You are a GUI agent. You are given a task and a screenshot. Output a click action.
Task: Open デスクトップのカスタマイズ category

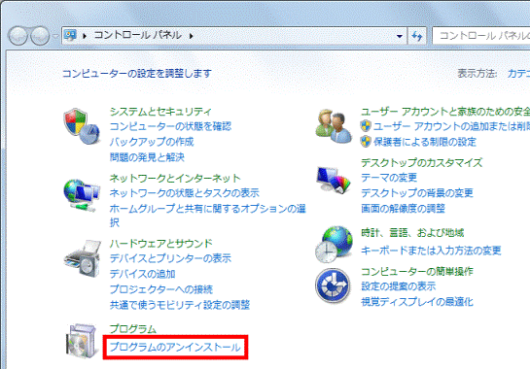(421, 163)
